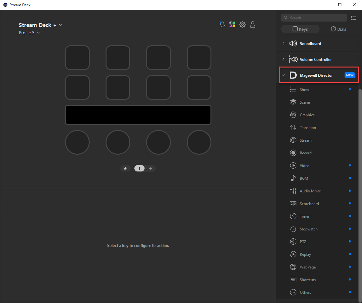362x303 pixels.
Task: Collapse the Magewell Director category
Action: click(283, 75)
